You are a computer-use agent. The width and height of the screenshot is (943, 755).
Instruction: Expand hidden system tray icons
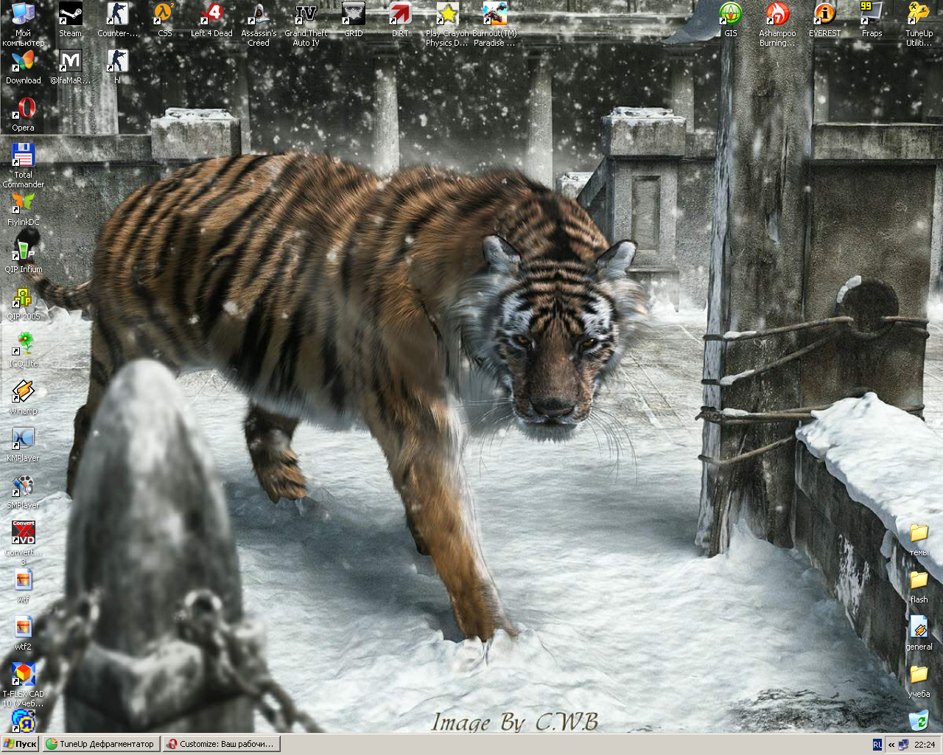tap(891, 745)
